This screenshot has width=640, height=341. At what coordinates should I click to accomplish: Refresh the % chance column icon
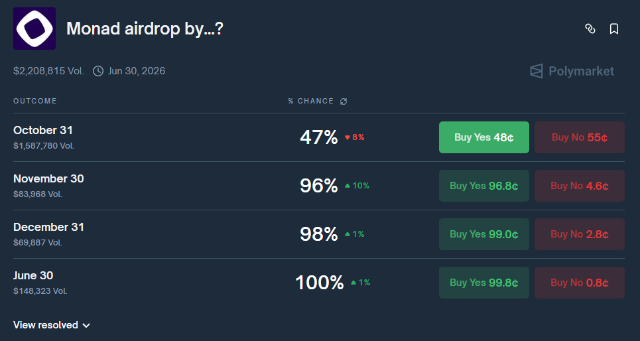coord(344,102)
